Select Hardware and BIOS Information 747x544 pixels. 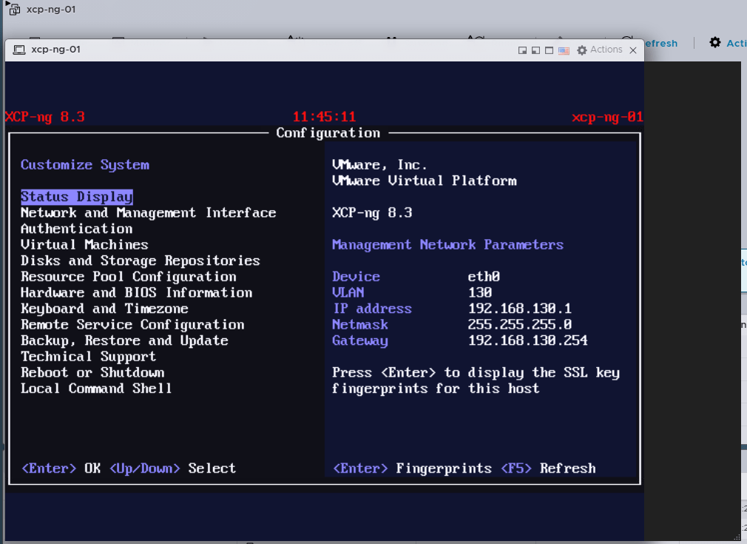136,293
